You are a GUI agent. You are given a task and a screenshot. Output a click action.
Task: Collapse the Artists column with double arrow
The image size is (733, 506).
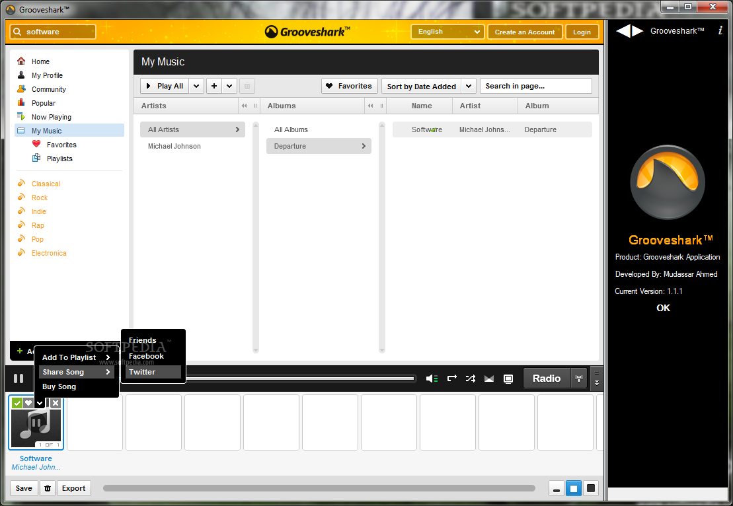pyautogui.click(x=244, y=106)
